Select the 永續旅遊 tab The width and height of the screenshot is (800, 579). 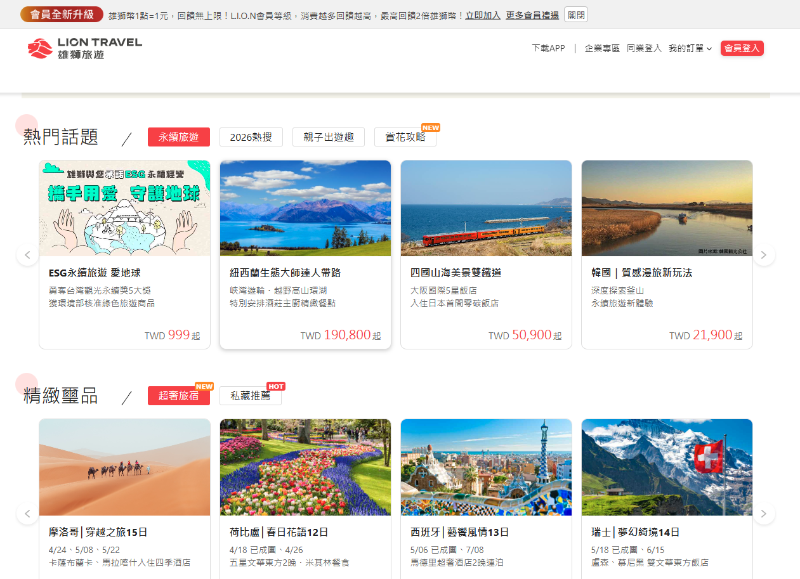click(178, 137)
